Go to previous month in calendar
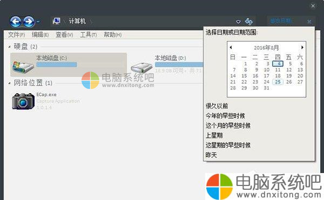Screen dimensions: 324x200 point(231,47)
